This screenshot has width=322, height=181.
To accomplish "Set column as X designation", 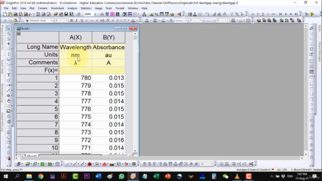I will pos(253,14).
